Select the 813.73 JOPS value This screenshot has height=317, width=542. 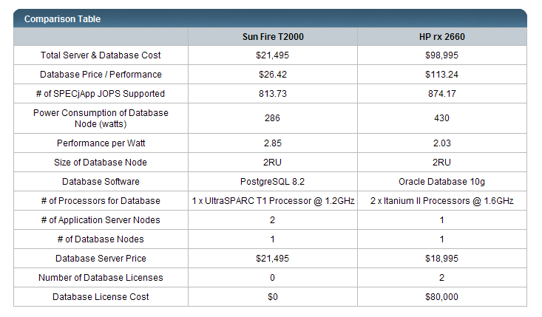click(x=273, y=94)
